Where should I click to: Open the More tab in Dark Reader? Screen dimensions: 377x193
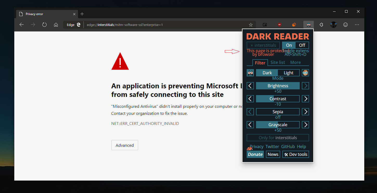click(x=295, y=62)
